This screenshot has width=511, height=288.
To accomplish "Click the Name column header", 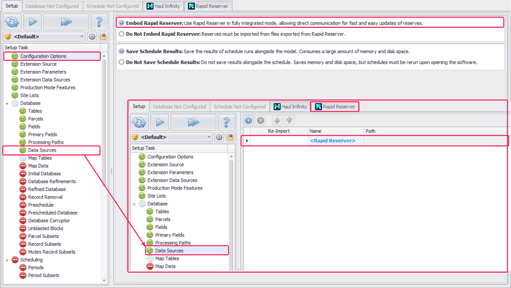I will tap(336, 131).
